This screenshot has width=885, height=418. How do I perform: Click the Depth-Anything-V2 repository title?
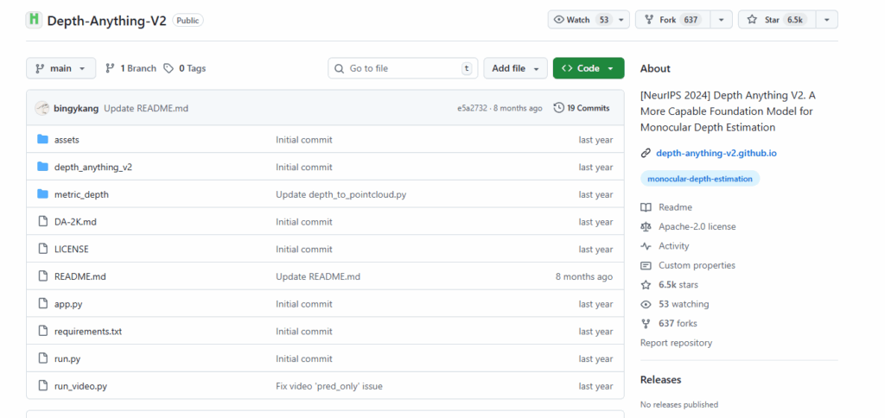[x=106, y=21]
